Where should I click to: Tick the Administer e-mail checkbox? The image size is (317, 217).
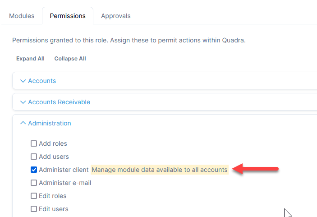[34, 183]
